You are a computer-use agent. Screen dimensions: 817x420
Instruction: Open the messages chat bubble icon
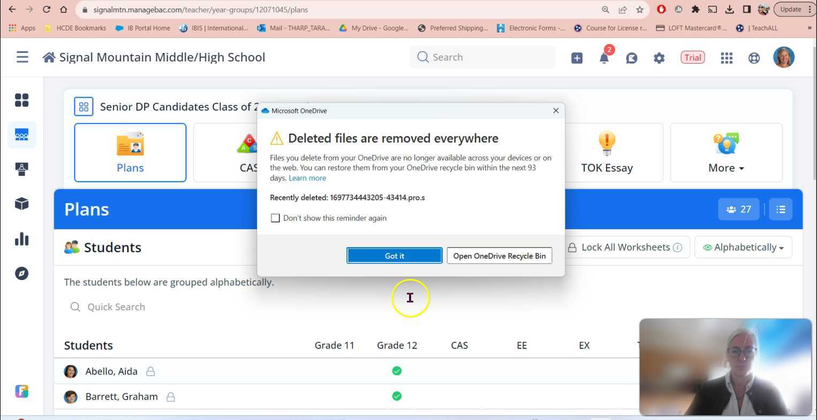tap(632, 58)
